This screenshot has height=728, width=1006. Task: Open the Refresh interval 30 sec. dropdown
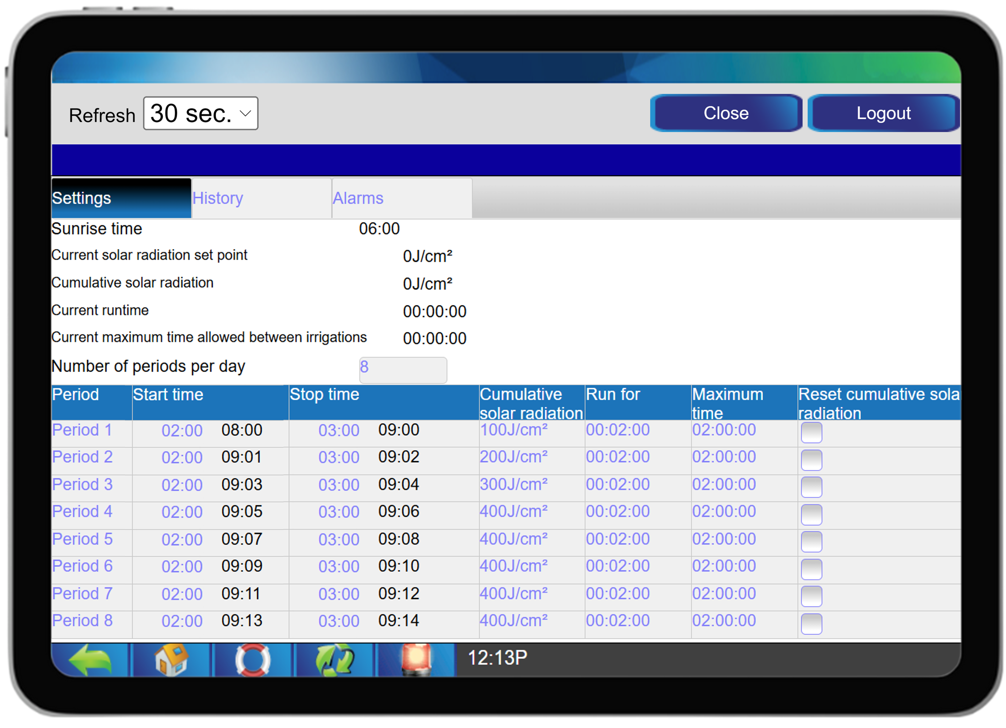200,113
